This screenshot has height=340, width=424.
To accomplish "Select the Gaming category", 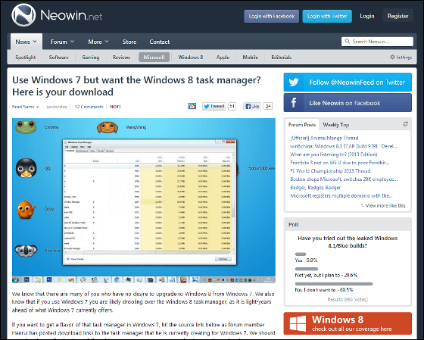I will [x=91, y=57].
